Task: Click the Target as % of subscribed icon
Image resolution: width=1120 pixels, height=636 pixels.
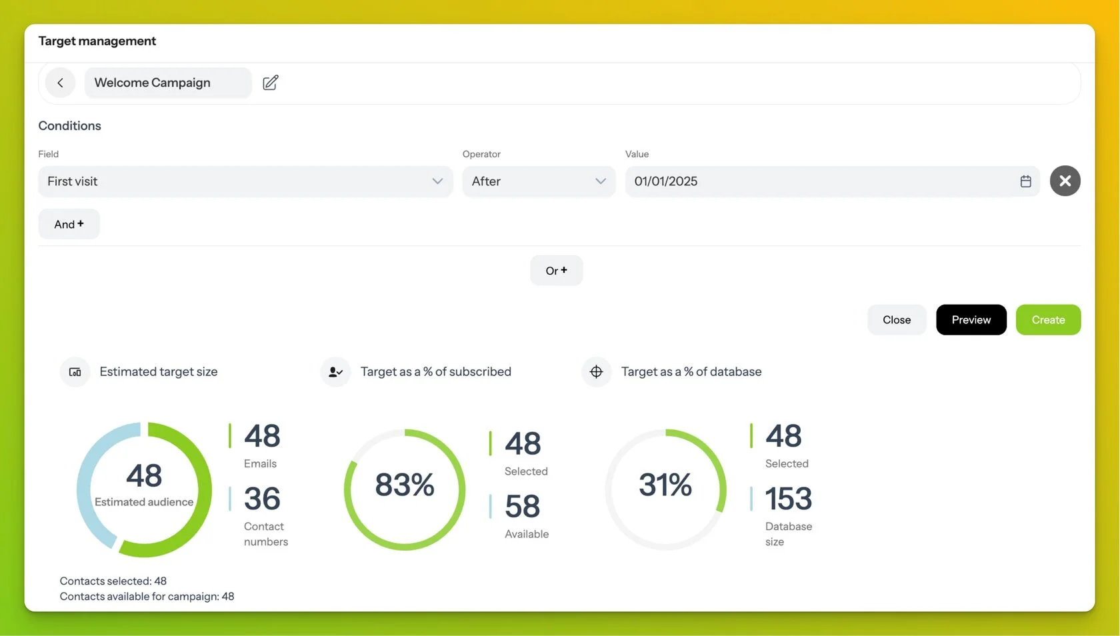Action: [335, 372]
